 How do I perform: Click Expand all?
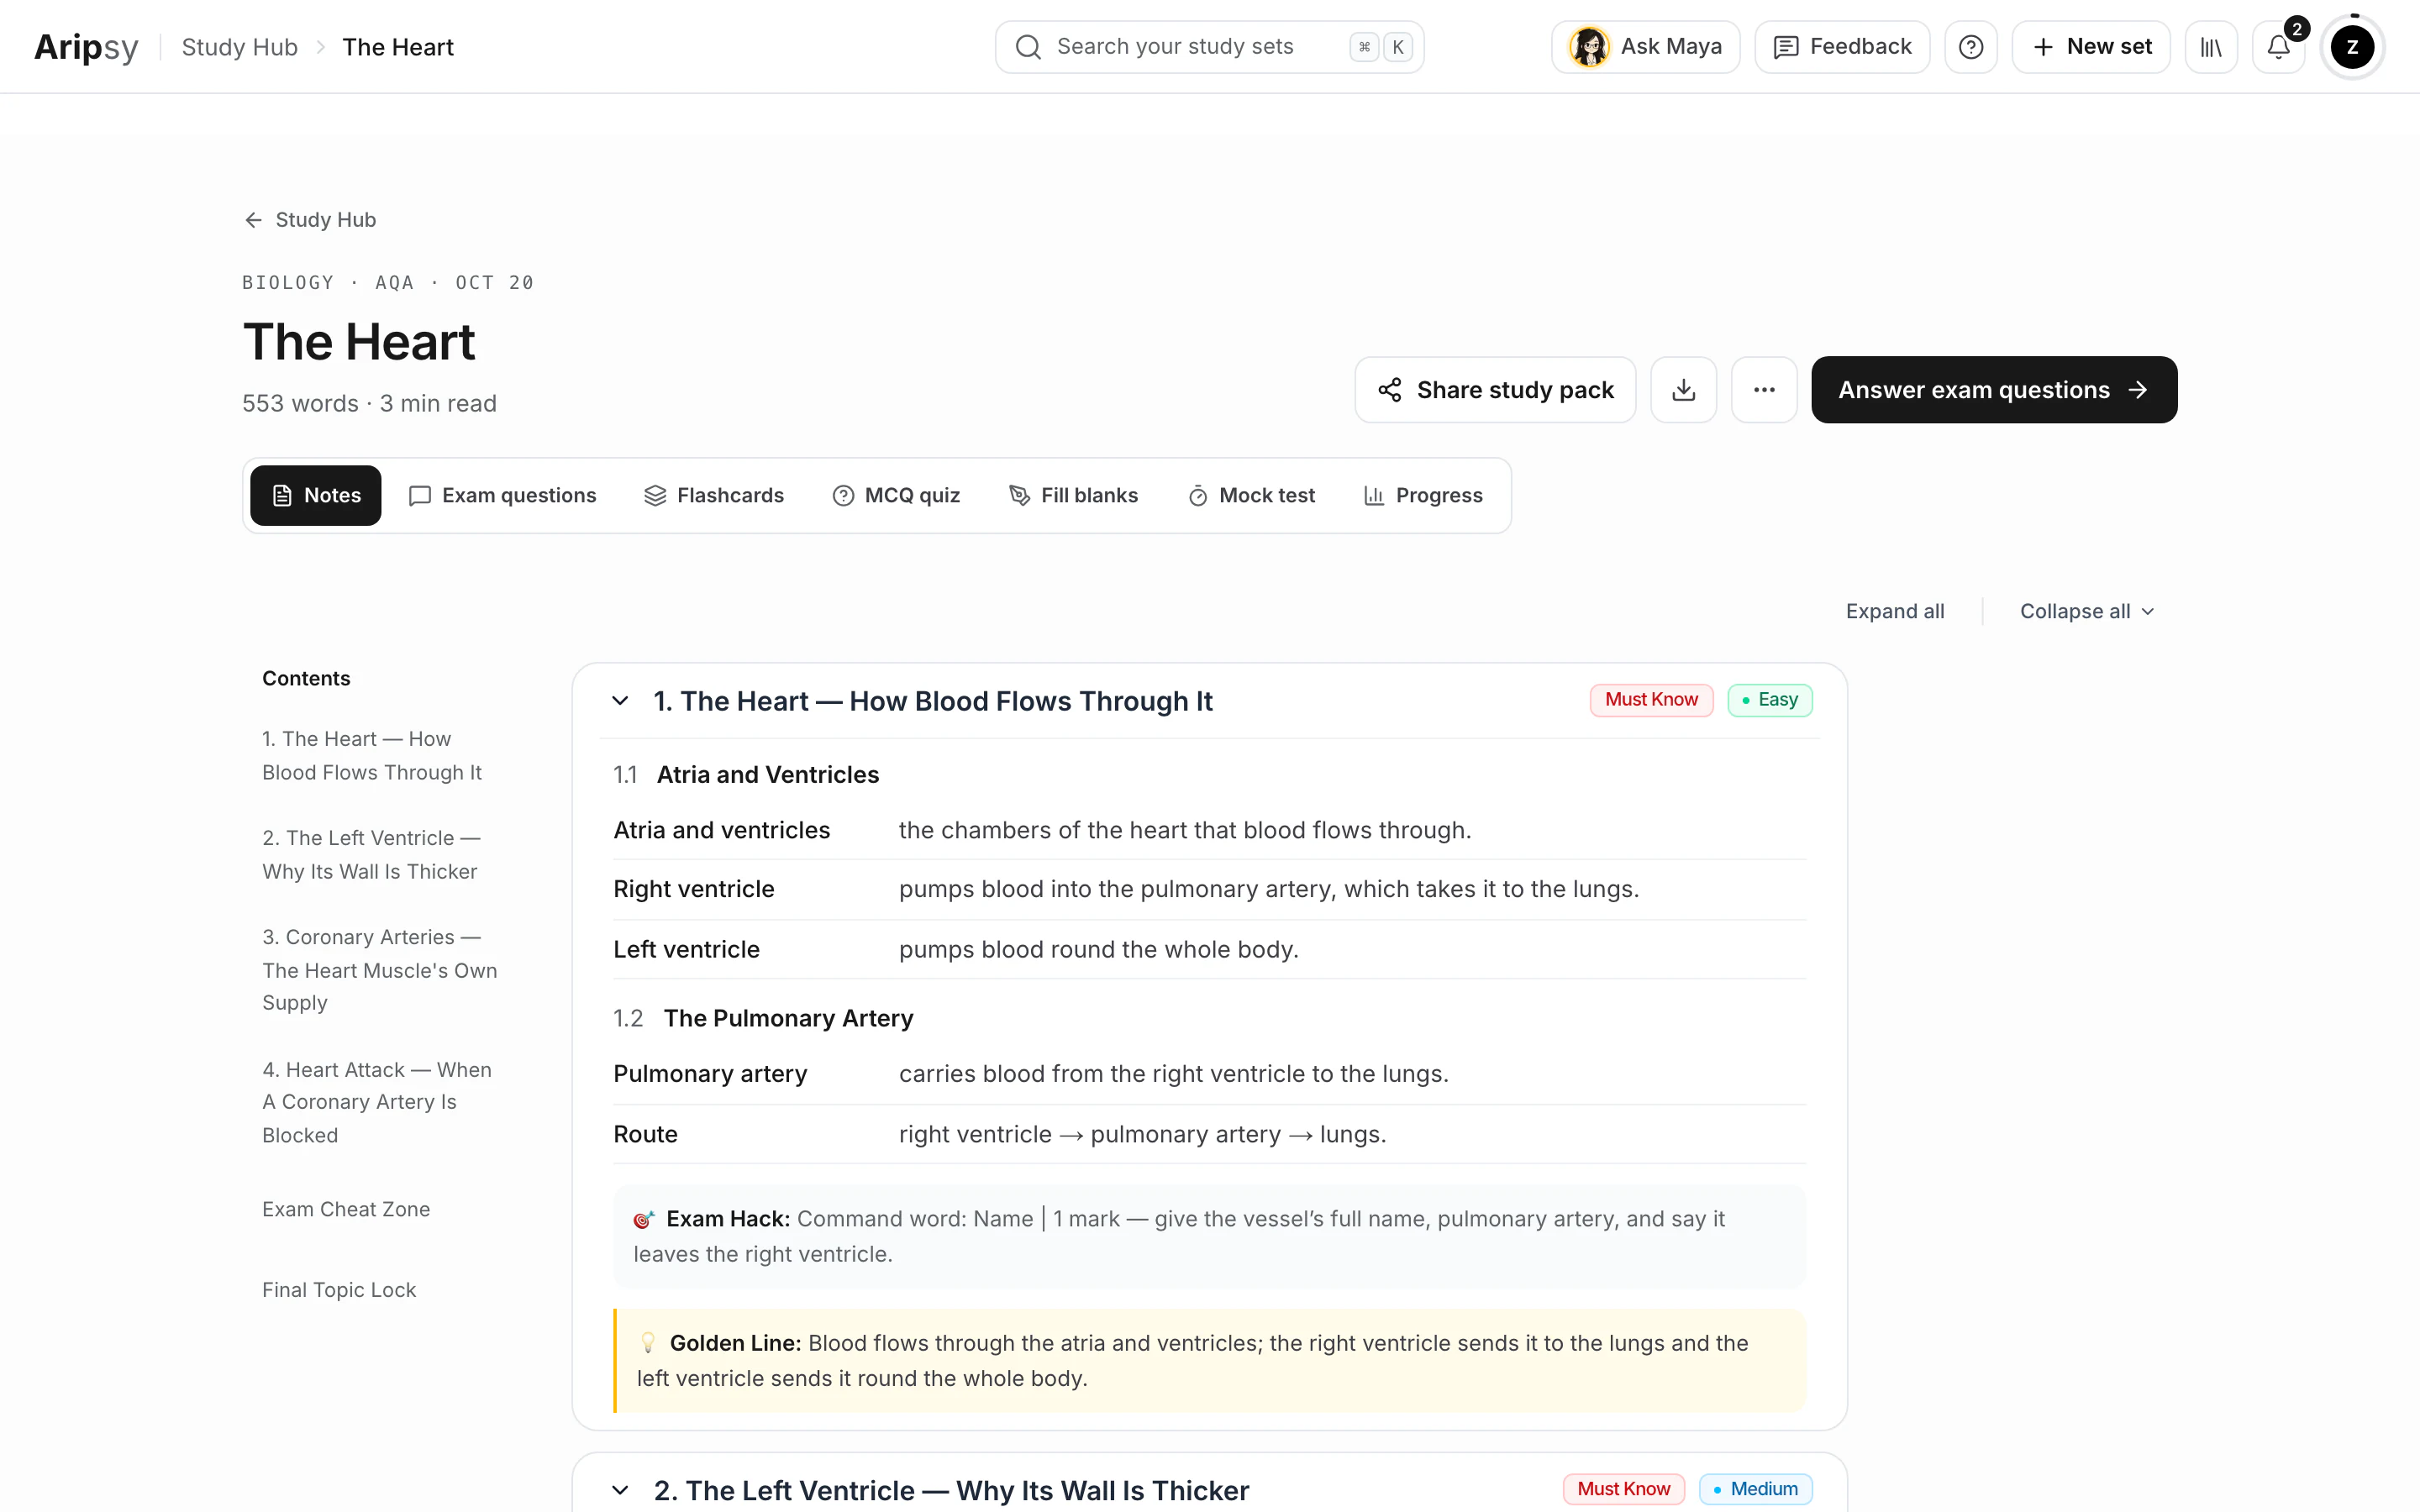click(x=1895, y=611)
